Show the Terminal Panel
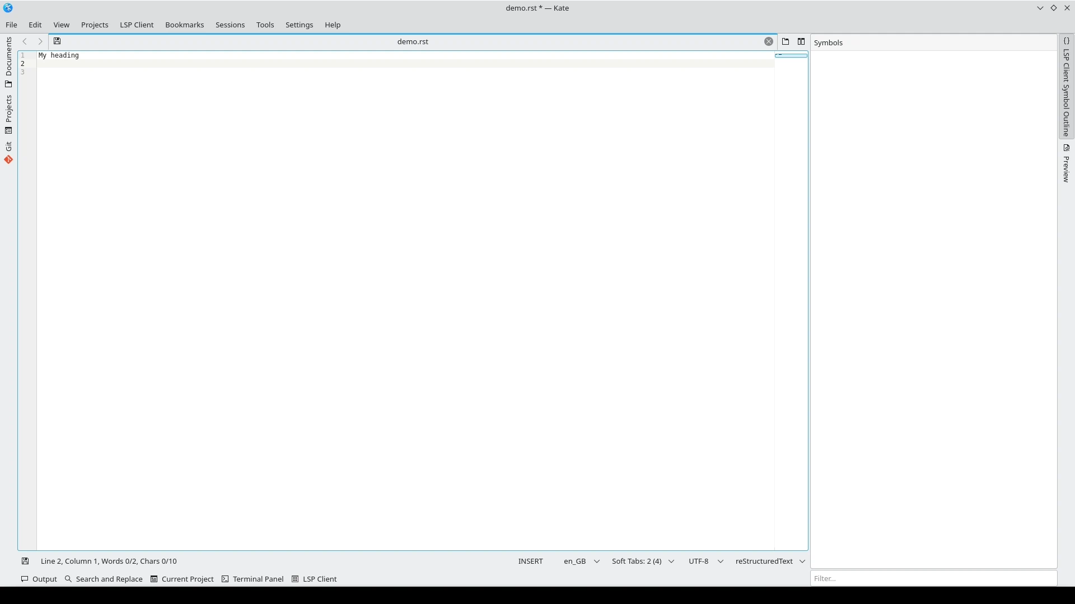The image size is (1075, 604). click(253, 579)
